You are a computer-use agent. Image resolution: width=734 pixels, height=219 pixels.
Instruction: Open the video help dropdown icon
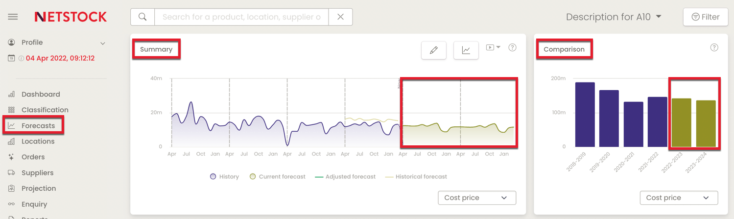pos(493,47)
